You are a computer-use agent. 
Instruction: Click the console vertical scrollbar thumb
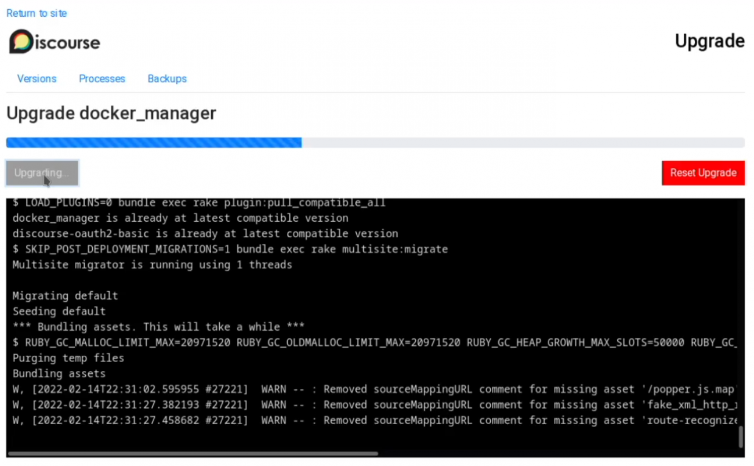coord(741,437)
